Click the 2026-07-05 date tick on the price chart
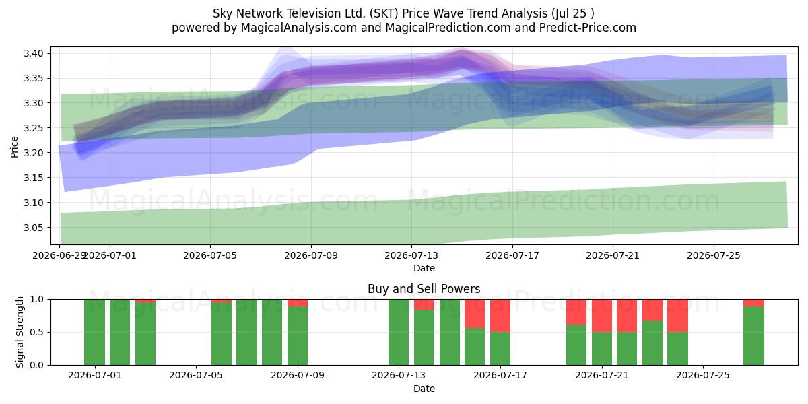The height and width of the screenshot is (404, 808). (211, 255)
